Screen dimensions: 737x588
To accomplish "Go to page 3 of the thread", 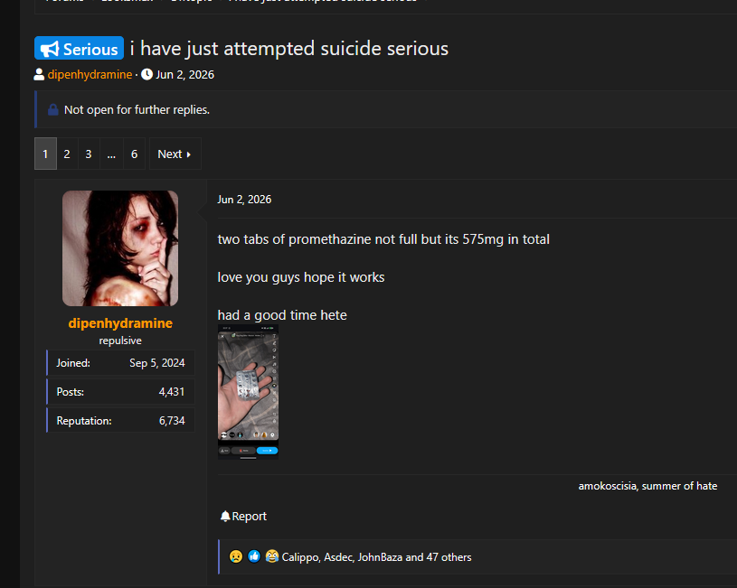I will pyautogui.click(x=89, y=154).
